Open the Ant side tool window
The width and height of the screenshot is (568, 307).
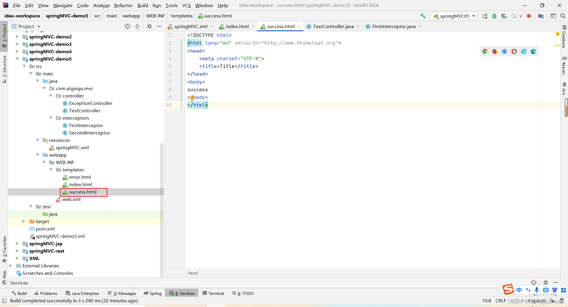(564, 89)
